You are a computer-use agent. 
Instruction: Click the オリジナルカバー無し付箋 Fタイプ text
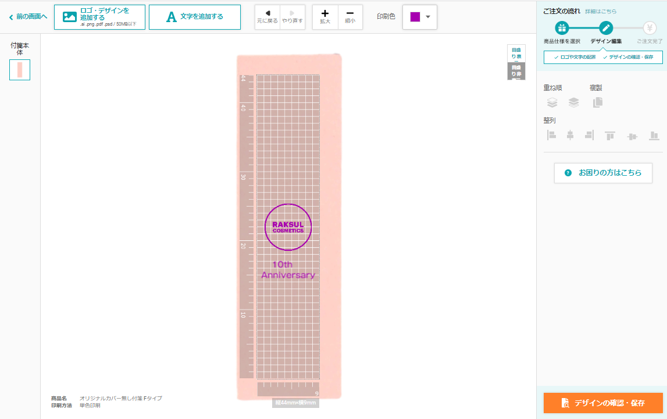point(121,398)
